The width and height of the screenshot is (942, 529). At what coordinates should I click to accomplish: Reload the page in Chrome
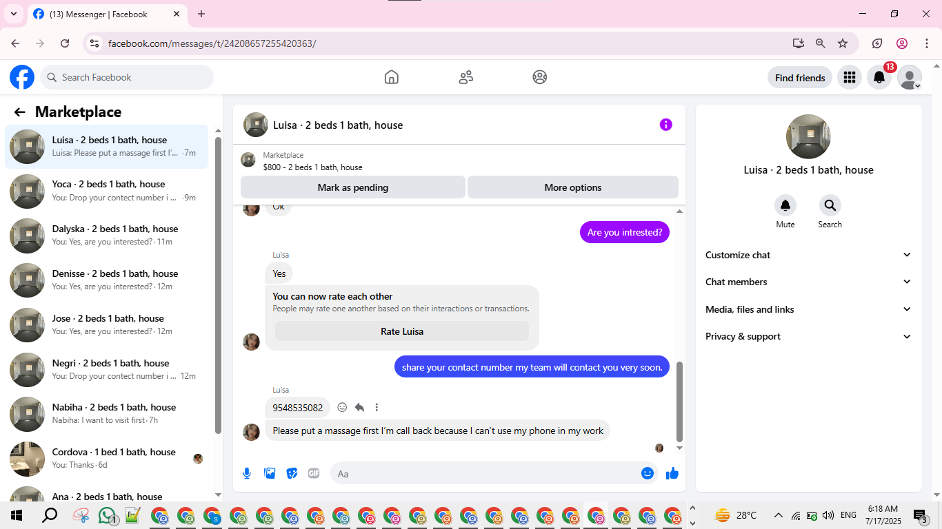click(x=65, y=43)
